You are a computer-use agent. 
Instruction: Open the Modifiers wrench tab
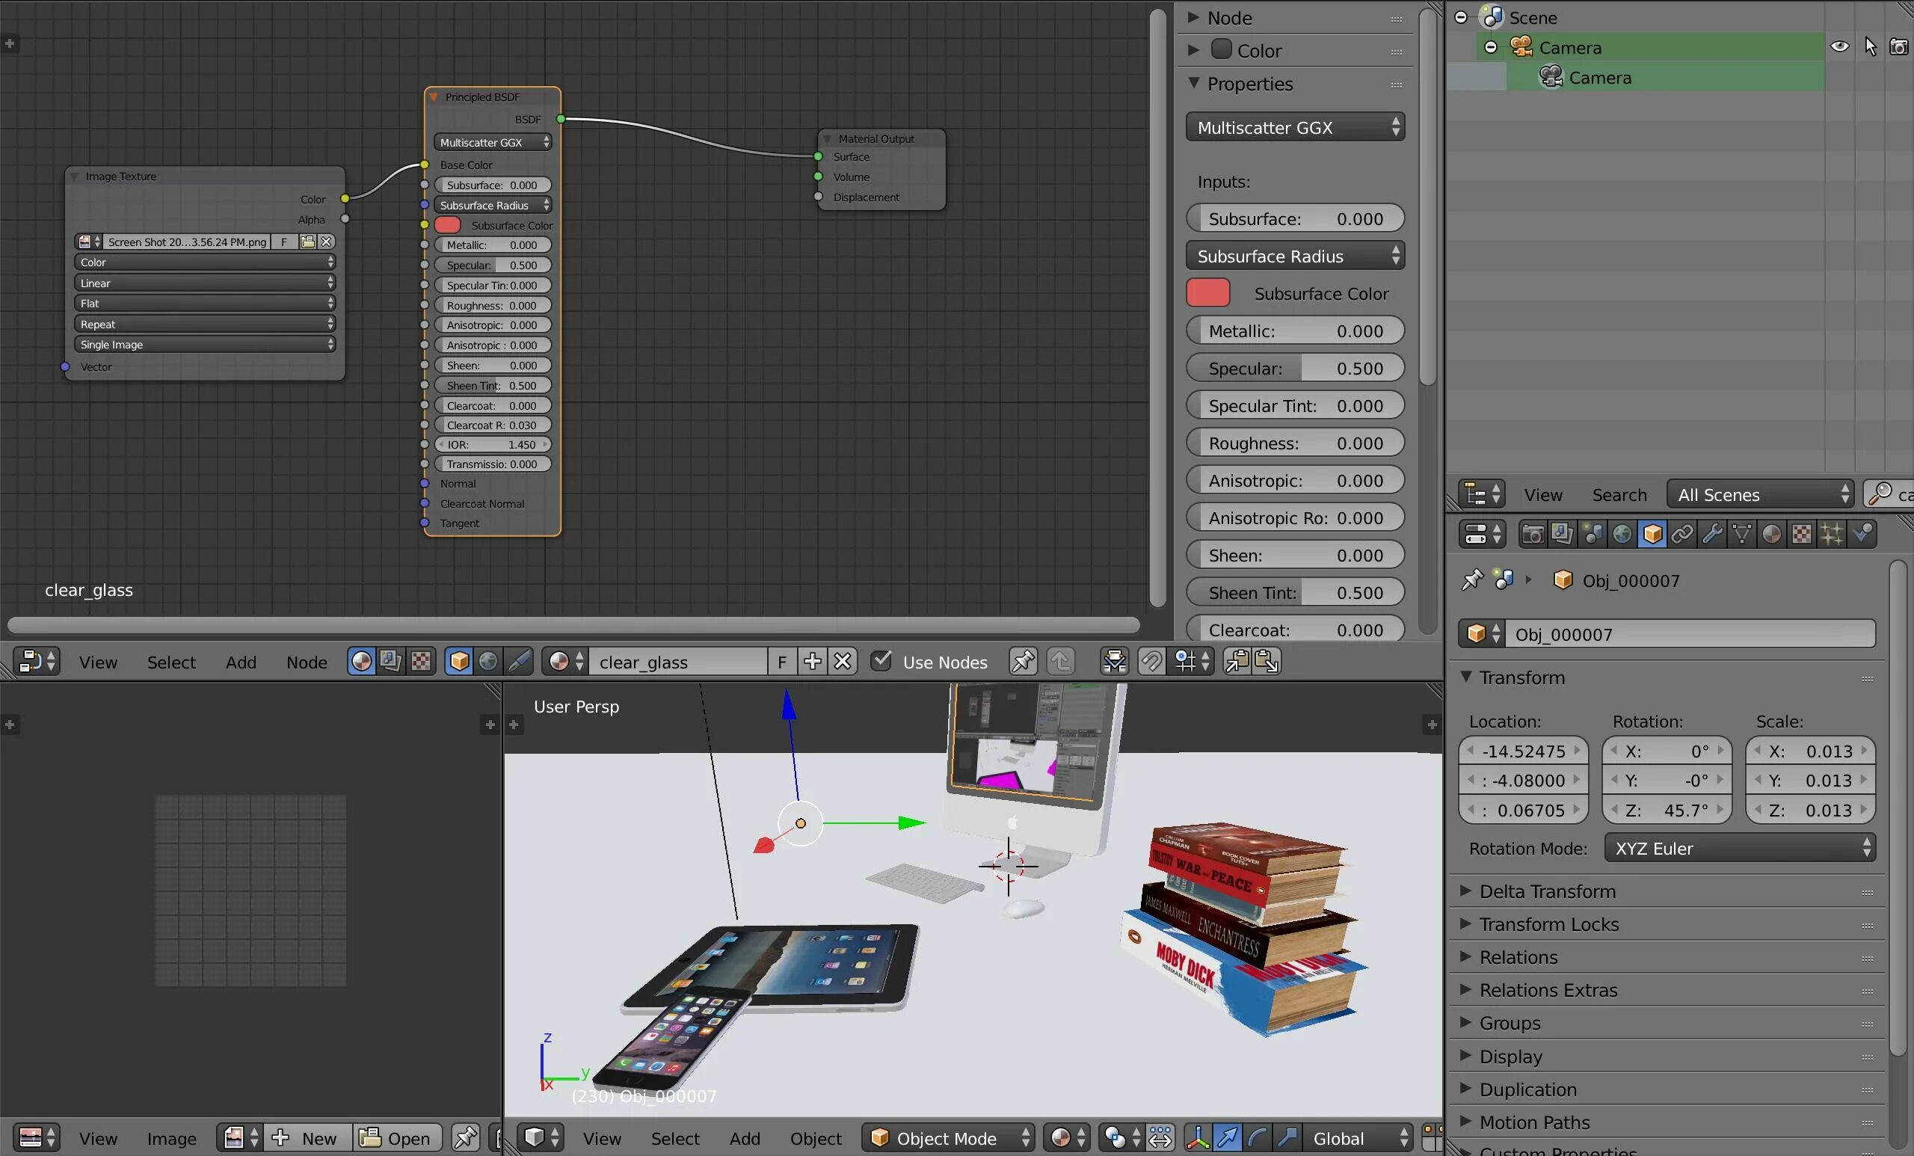tap(1712, 534)
